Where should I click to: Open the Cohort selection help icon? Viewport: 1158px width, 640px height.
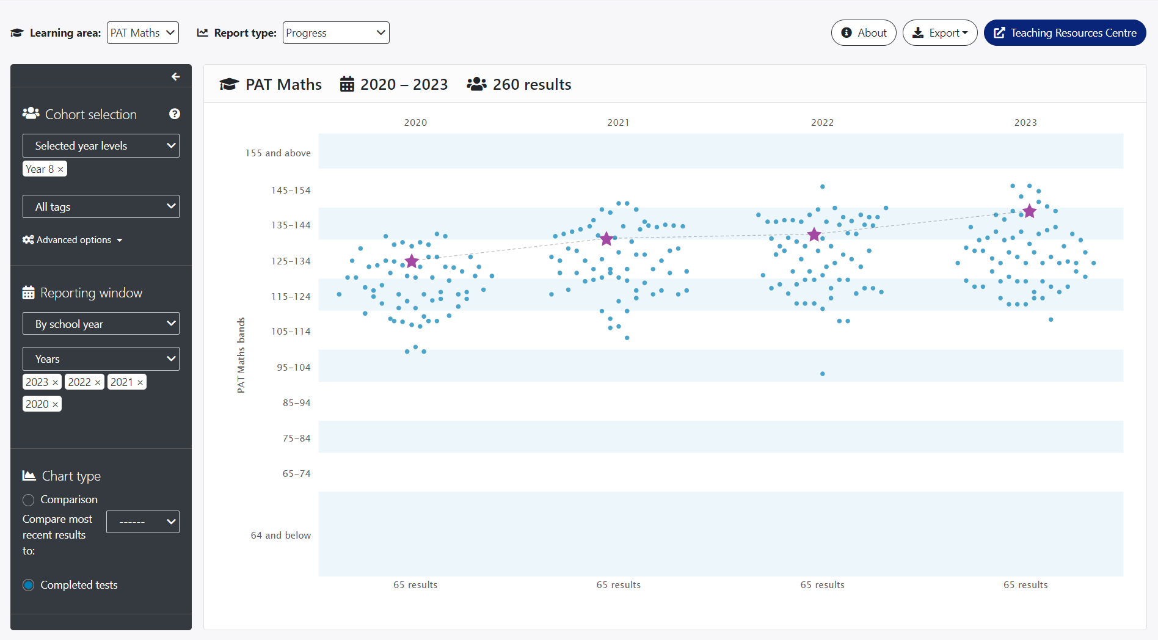point(175,114)
